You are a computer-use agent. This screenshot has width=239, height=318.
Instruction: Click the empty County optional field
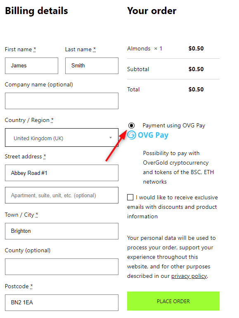62,267
